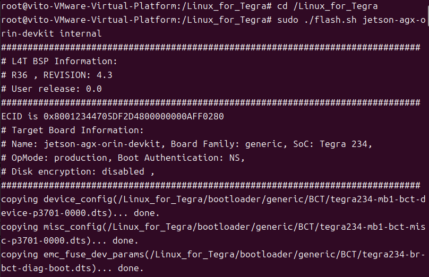Click 'OpMode: production' text
429x277 pixels.
[x=59, y=158]
